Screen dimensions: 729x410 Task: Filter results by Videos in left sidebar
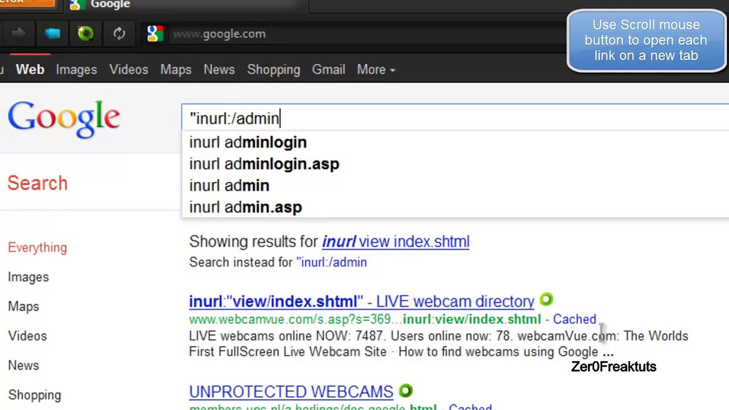[27, 336]
